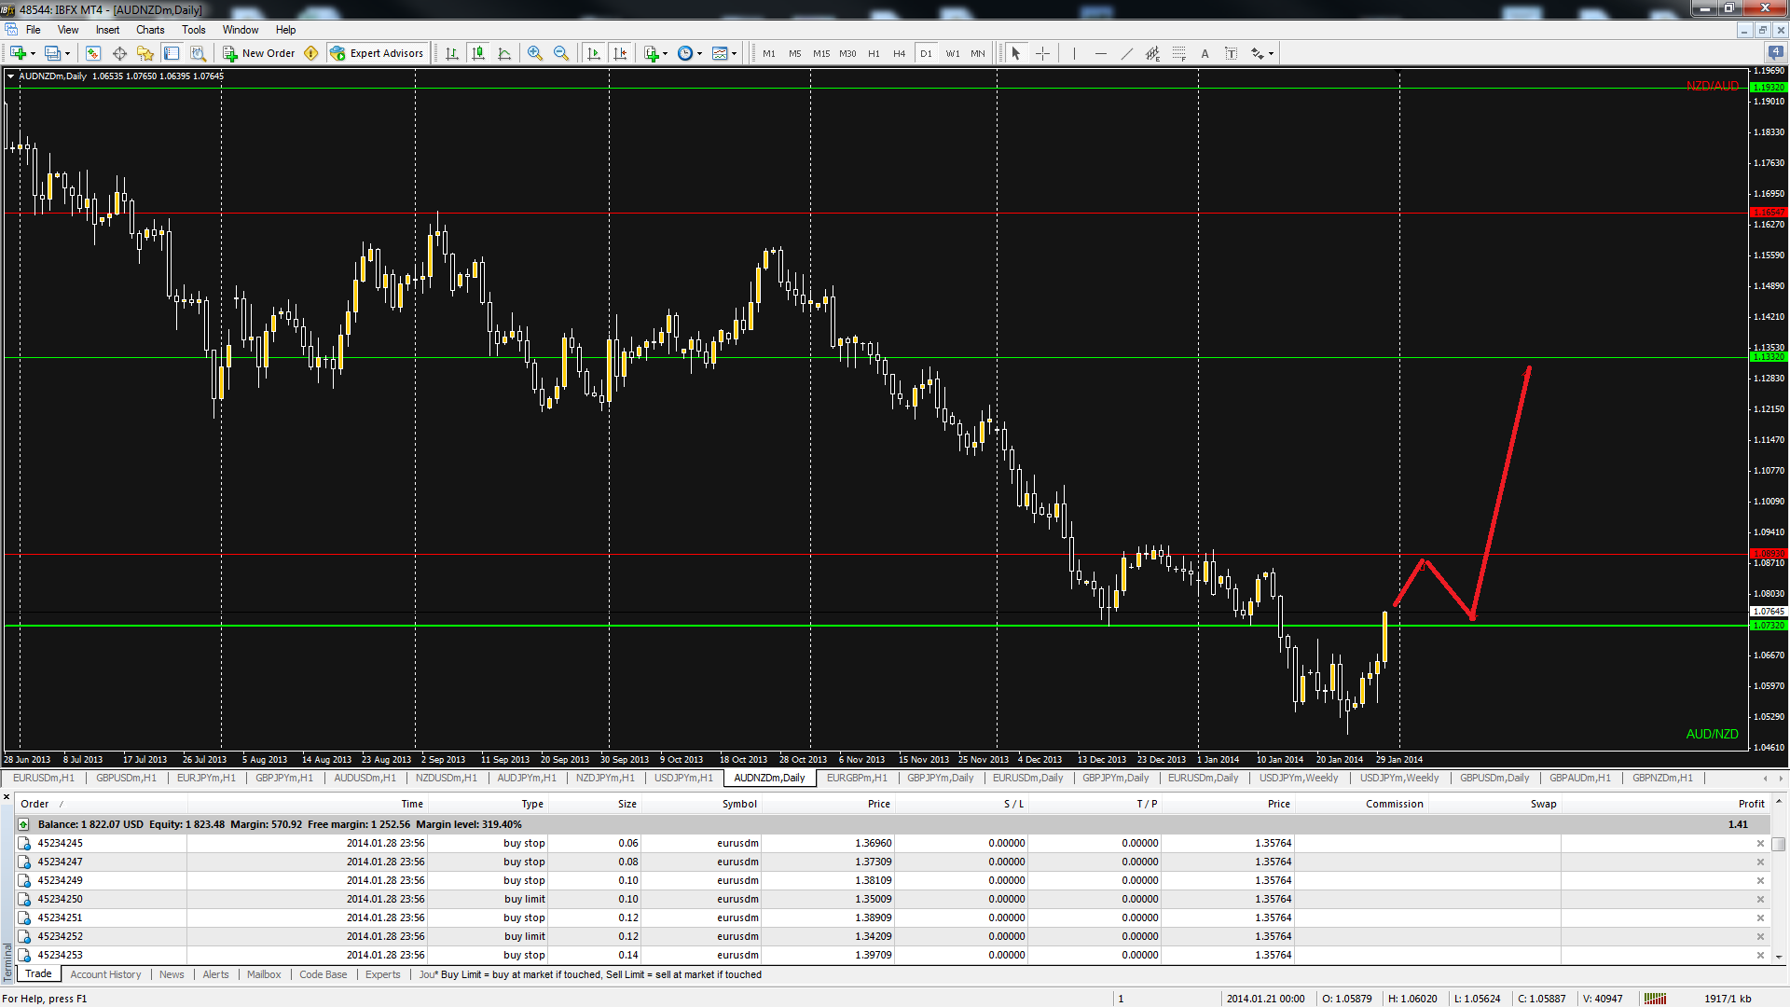Viewport: 1790px width, 1007px height.
Task: Switch to the GBPUSDm,H1 chart tab
Action: click(126, 778)
